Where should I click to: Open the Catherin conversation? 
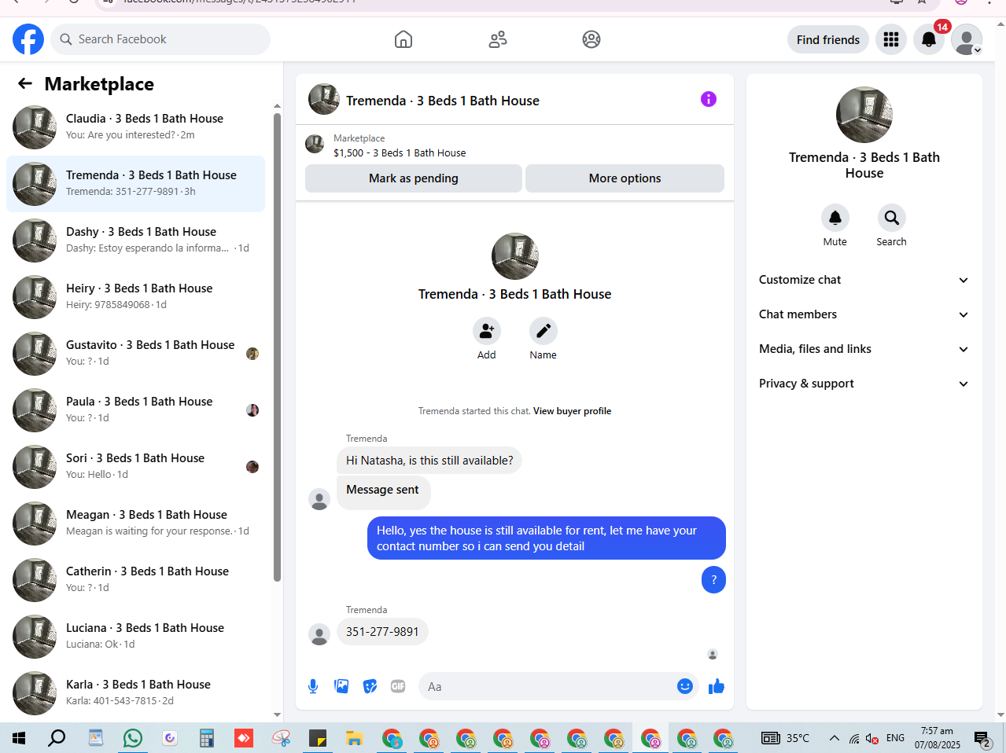pos(135,580)
